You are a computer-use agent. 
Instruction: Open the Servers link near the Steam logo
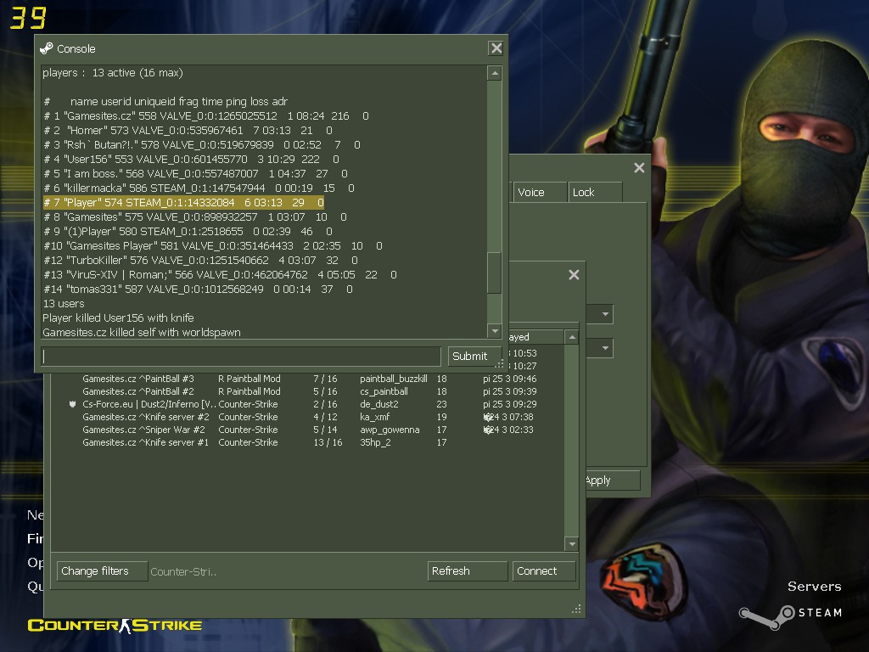[814, 586]
